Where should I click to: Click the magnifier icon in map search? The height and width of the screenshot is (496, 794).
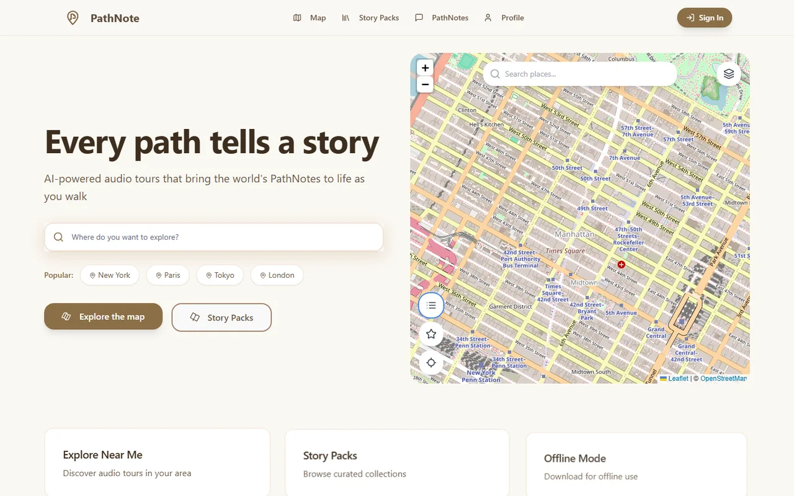pos(495,74)
